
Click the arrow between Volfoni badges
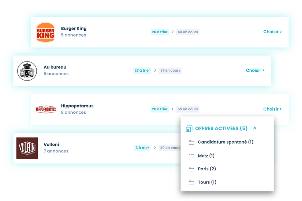(x=155, y=148)
